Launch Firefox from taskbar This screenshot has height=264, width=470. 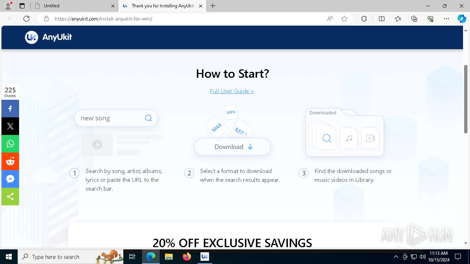(187, 257)
